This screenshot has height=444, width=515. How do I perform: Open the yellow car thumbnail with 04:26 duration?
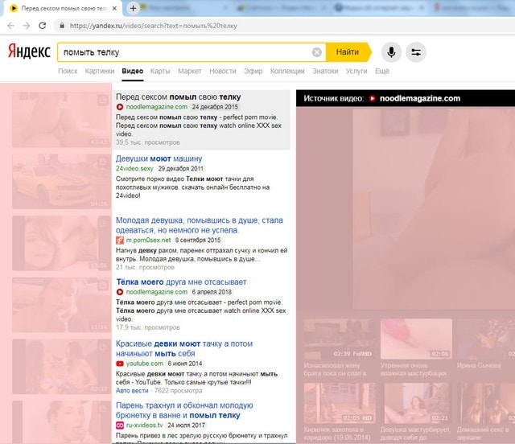(x=62, y=181)
